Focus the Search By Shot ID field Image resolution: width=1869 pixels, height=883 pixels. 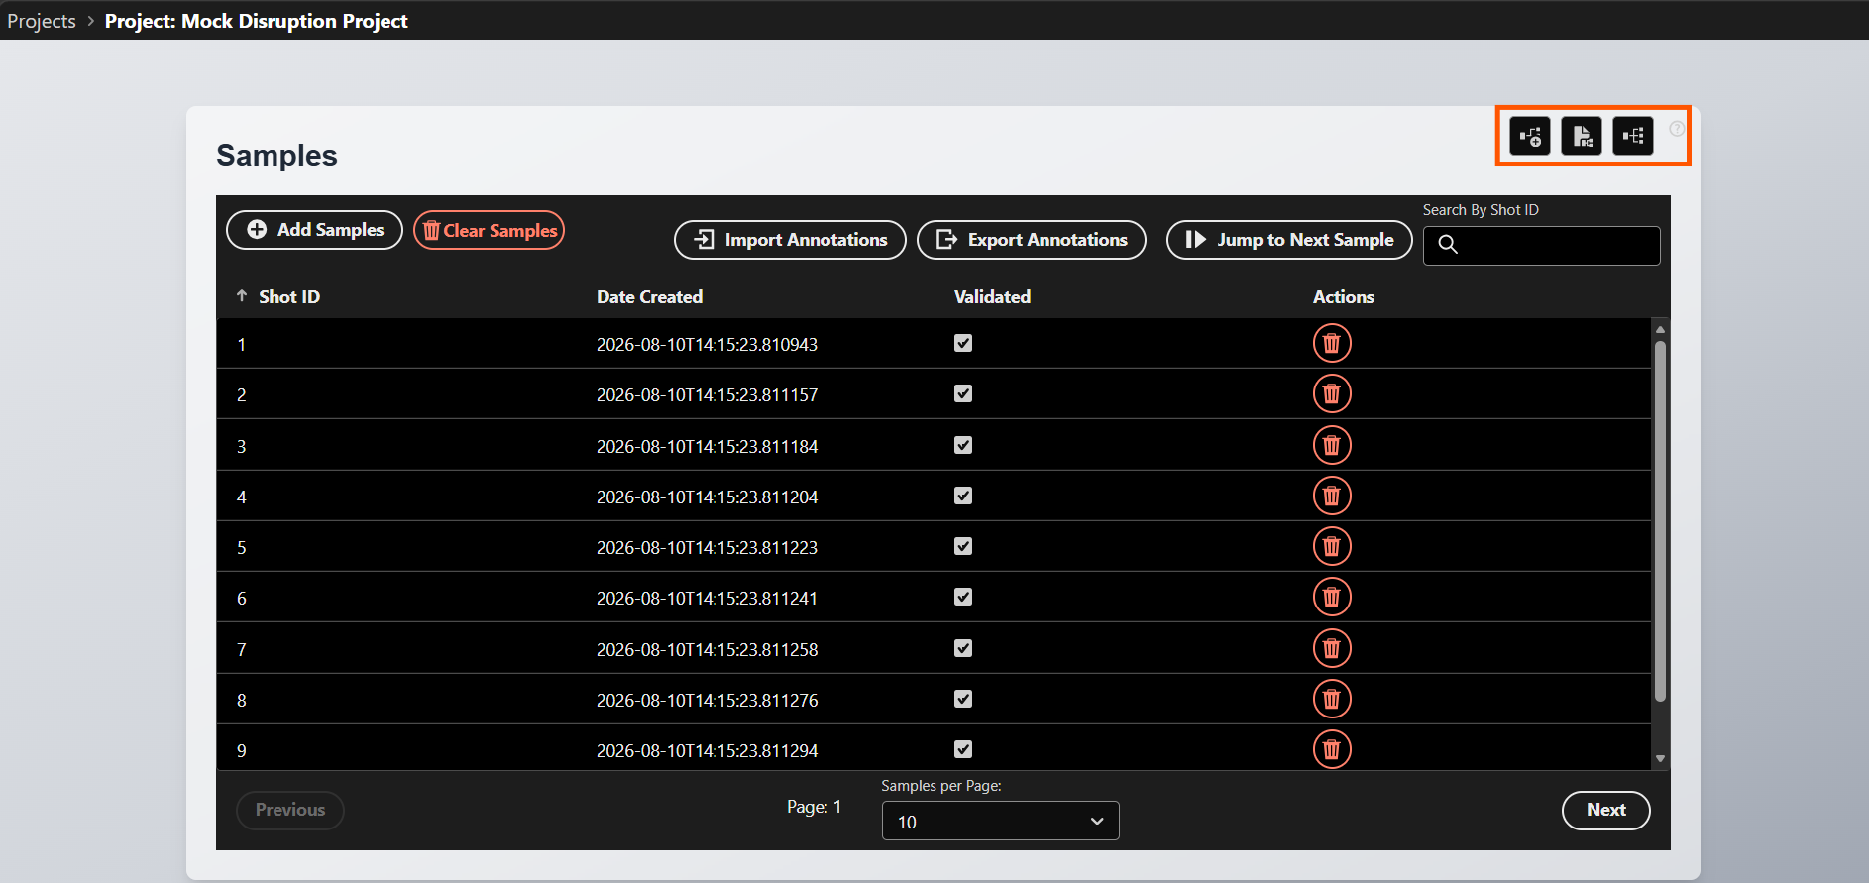click(1542, 245)
